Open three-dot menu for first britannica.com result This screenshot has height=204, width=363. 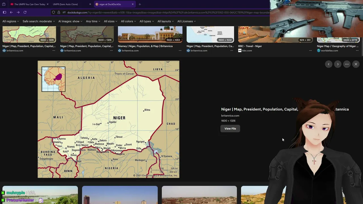pos(54,50)
